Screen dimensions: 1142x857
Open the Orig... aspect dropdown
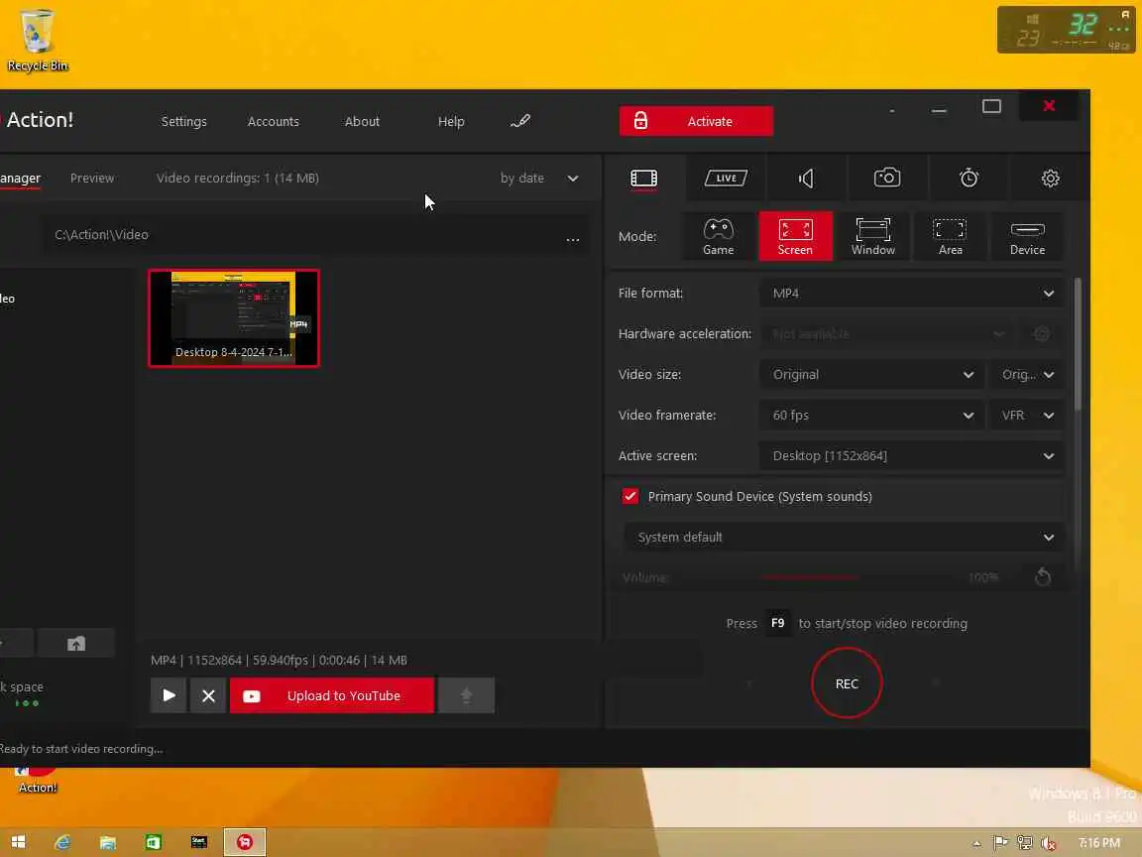[x=1027, y=375]
